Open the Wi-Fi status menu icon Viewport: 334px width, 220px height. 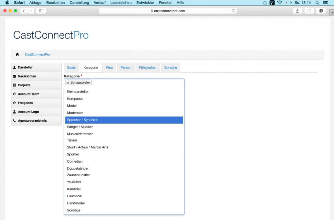[280, 3]
